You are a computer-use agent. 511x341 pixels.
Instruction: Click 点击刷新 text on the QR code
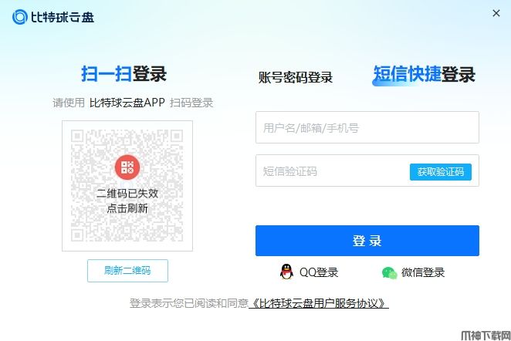tap(127, 208)
